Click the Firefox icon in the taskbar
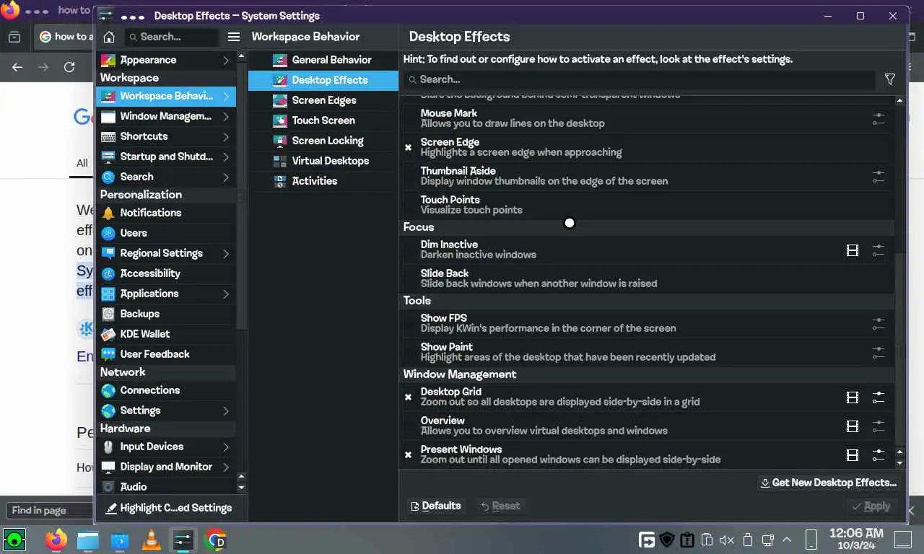The image size is (924, 554). click(56, 539)
